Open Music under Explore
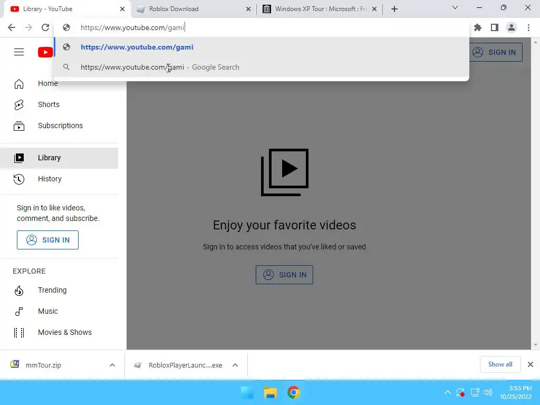Viewport: 540px width, 405px height. (59, 311)
